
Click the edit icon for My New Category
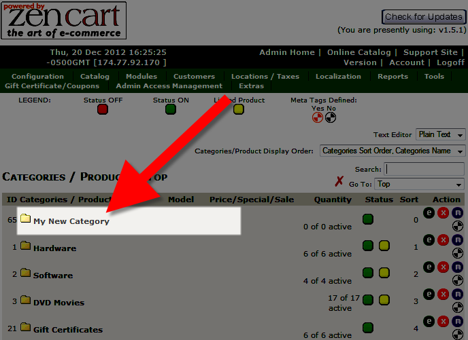[x=429, y=212]
